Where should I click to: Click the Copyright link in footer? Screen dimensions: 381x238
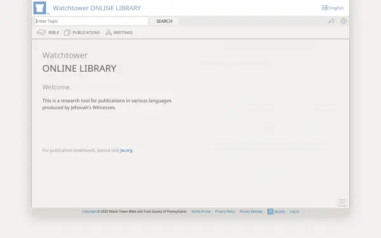coord(89,211)
